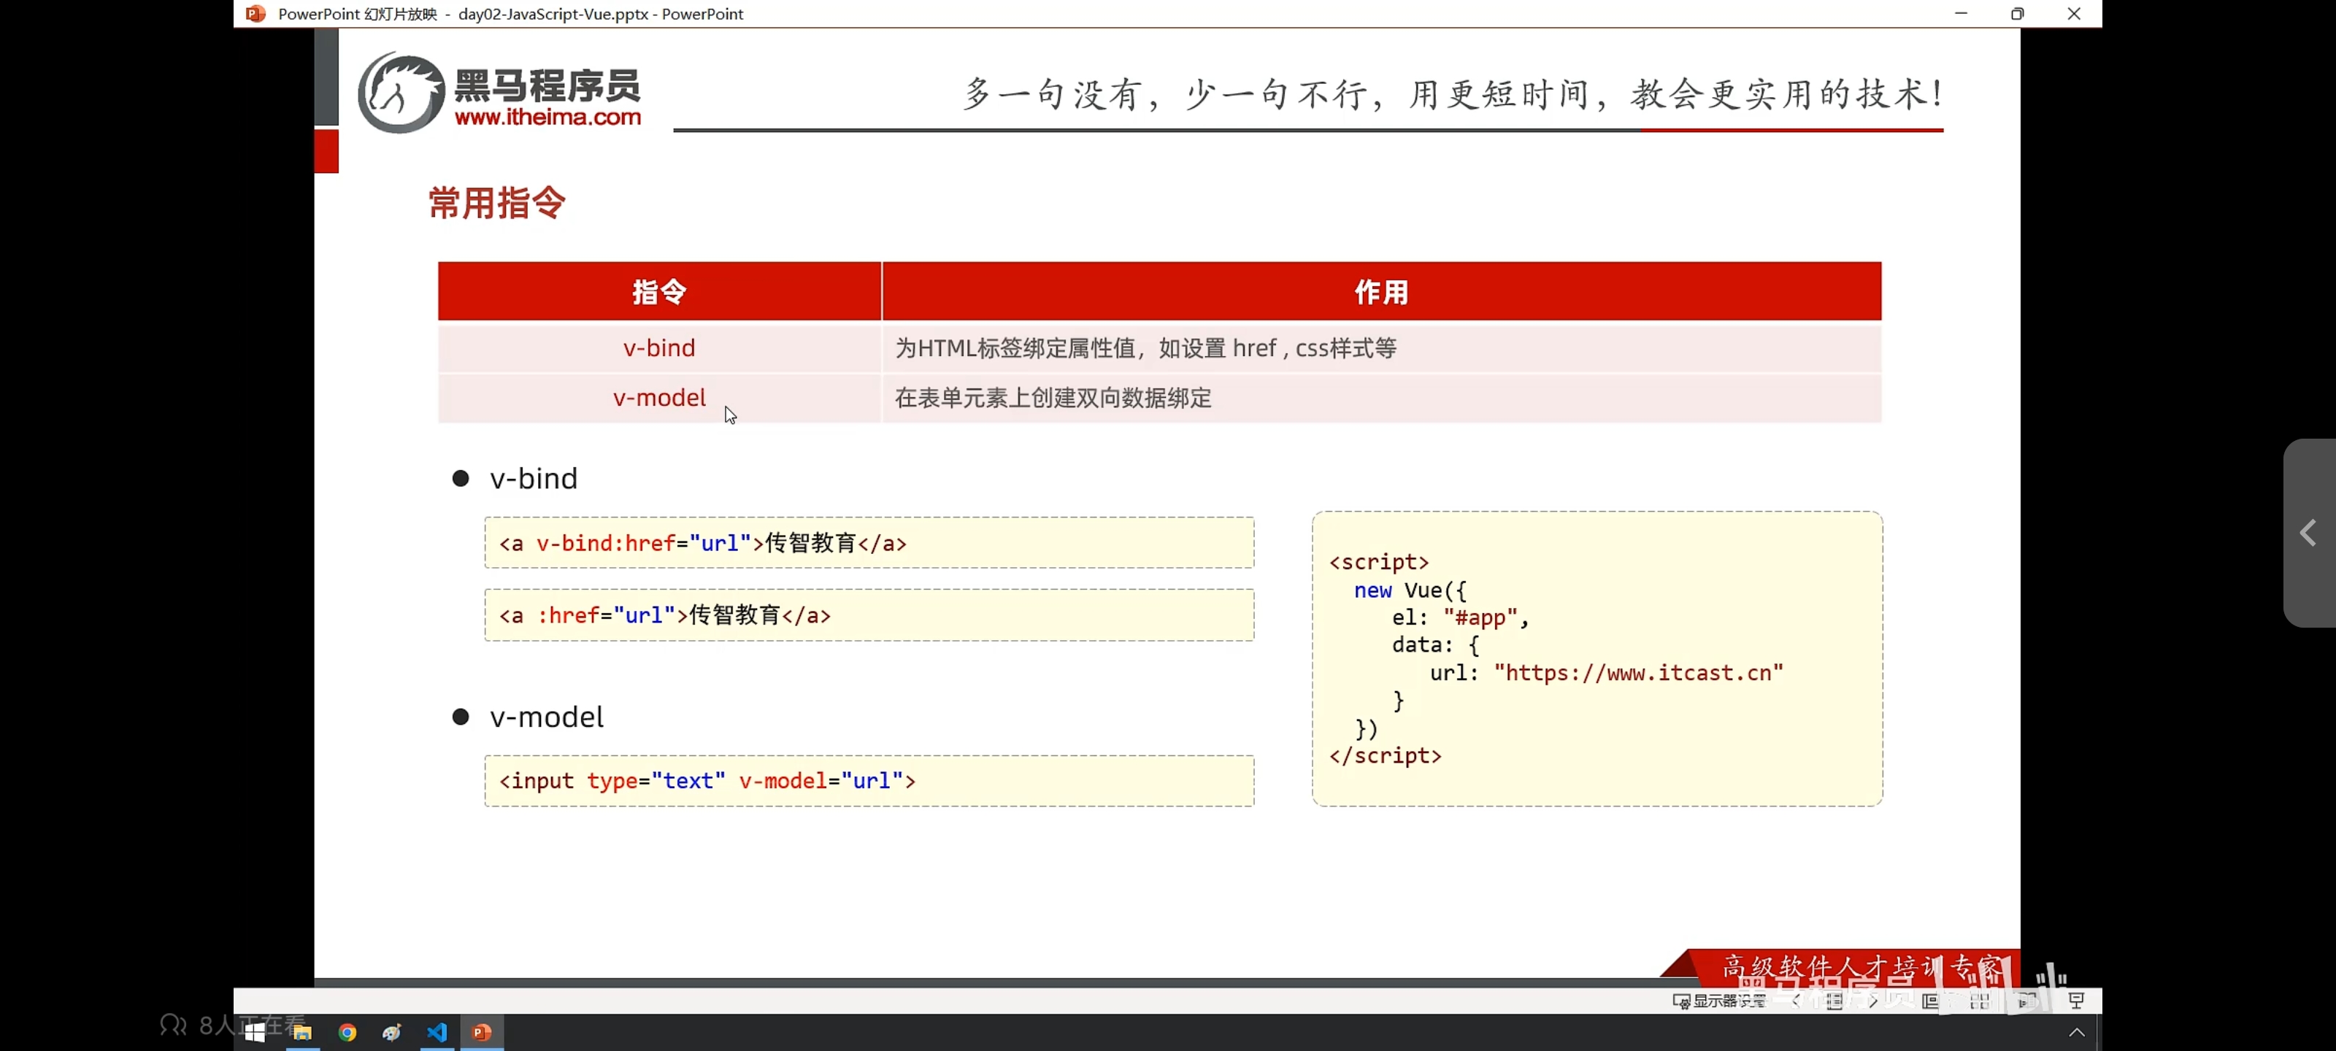Click the v-bind bullet heading
The width and height of the screenshot is (2336, 1051).
[x=533, y=478]
